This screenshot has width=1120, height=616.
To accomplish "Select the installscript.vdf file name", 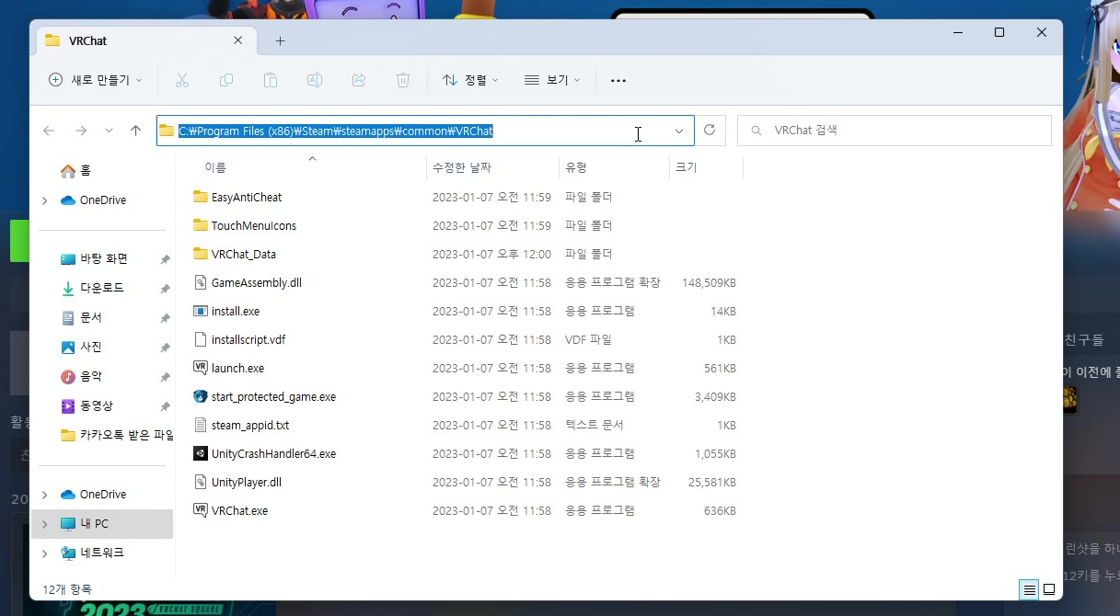I will pyautogui.click(x=248, y=339).
